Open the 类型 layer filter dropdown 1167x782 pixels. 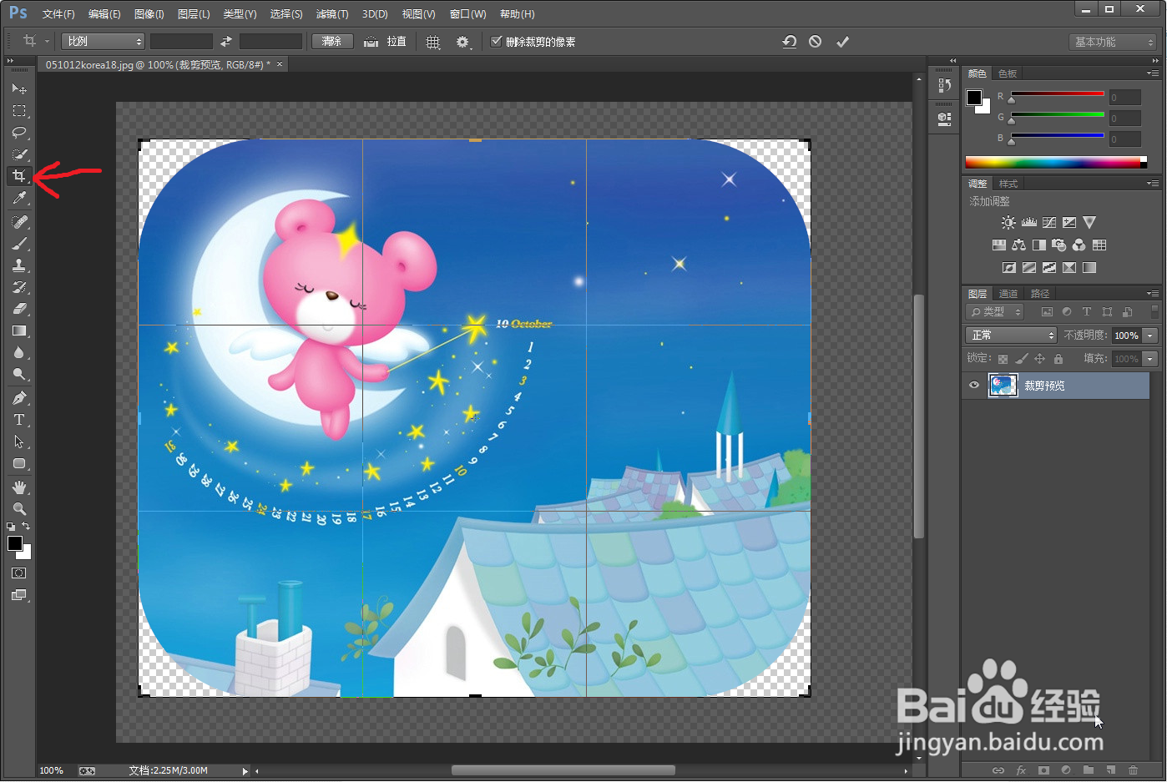[x=995, y=312]
